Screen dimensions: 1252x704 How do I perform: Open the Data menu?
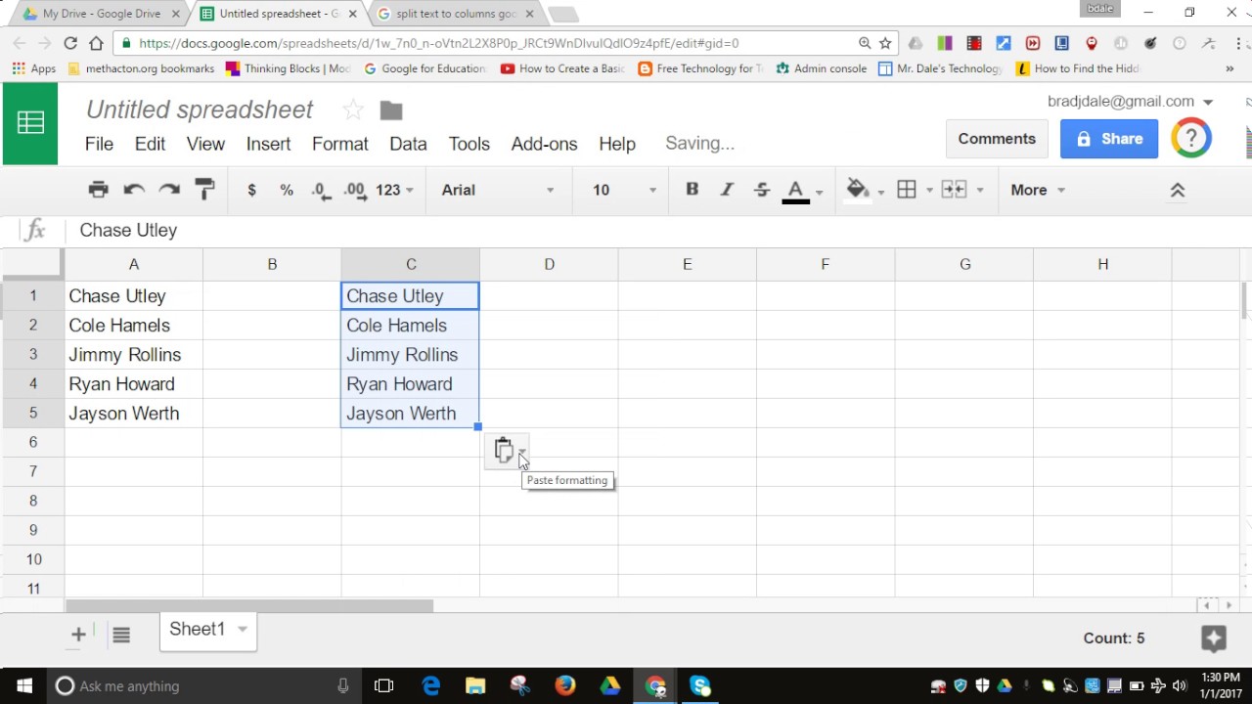[408, 144]
